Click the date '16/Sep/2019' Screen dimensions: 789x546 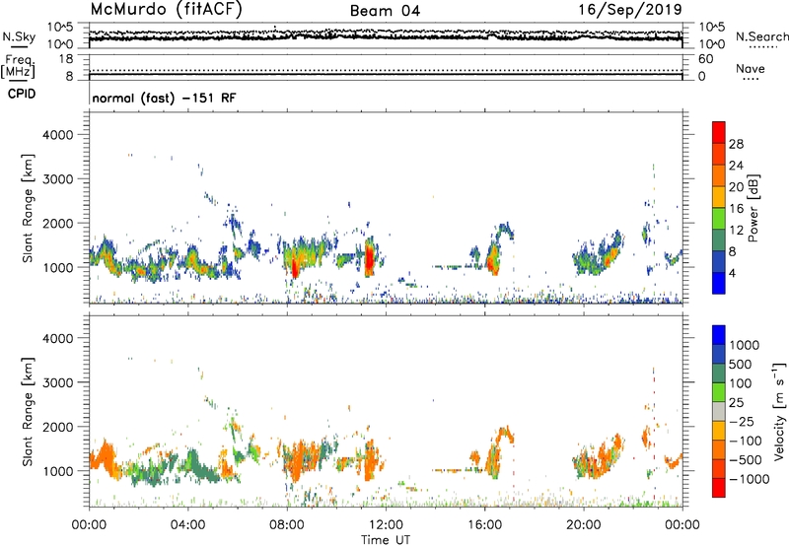[x=630, y=10]
